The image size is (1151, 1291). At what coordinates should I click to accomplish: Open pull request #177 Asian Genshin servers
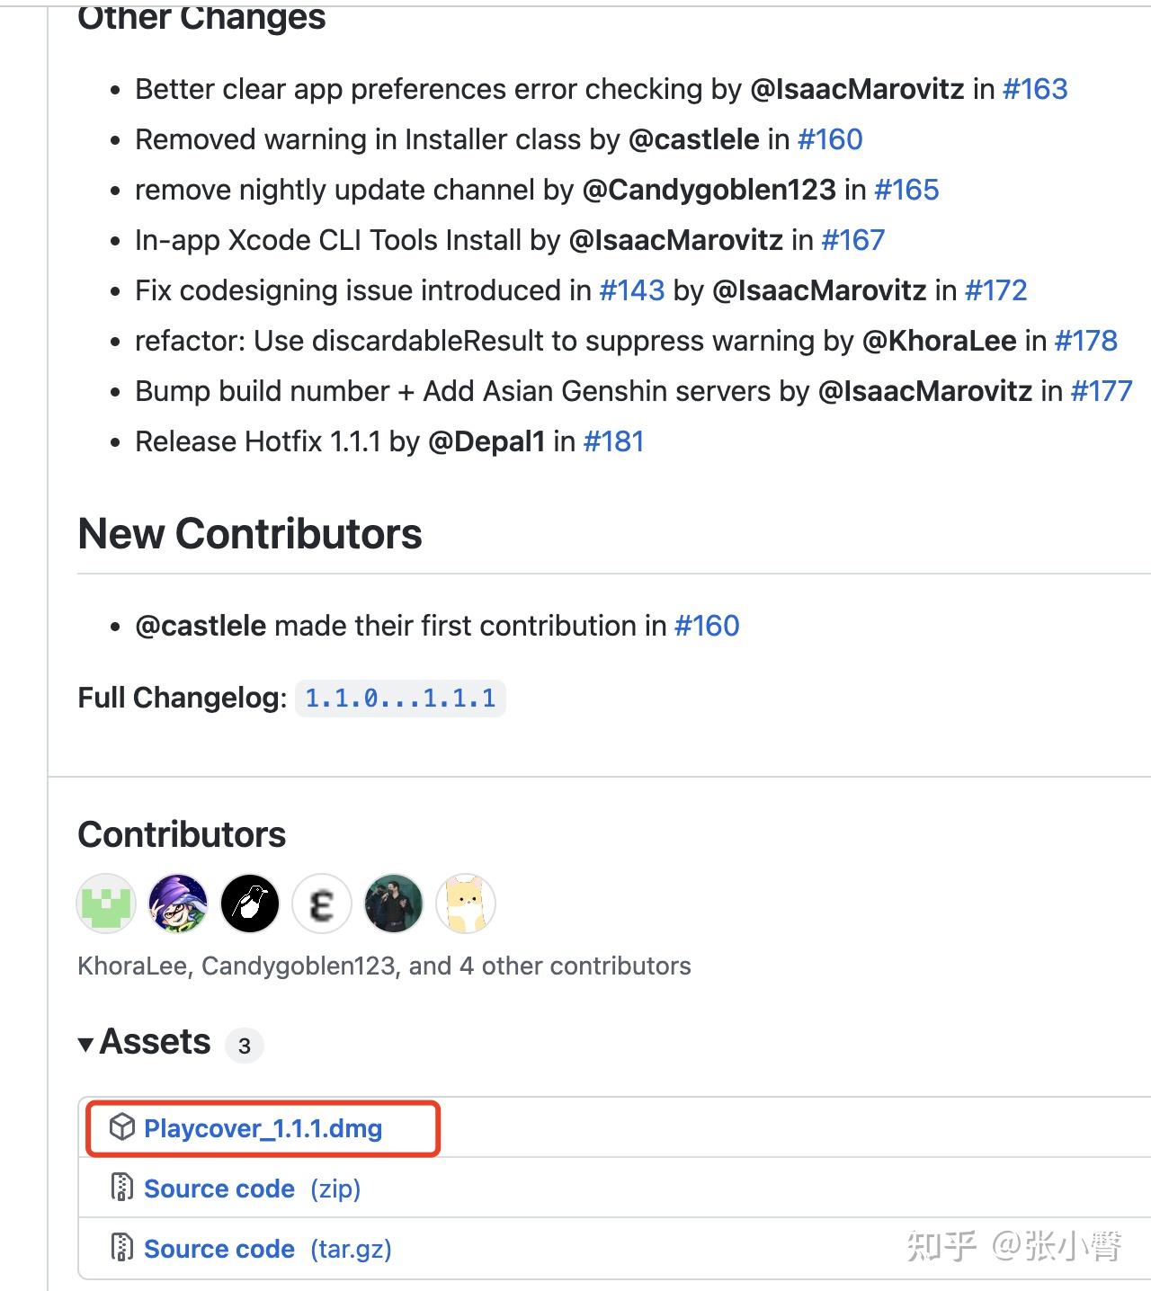click(1102, 391)
